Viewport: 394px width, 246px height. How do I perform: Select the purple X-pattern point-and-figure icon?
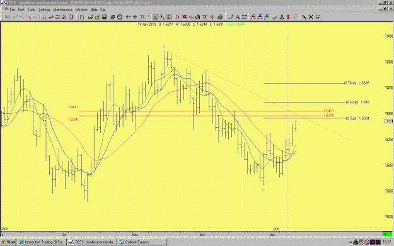pos(64,17)
